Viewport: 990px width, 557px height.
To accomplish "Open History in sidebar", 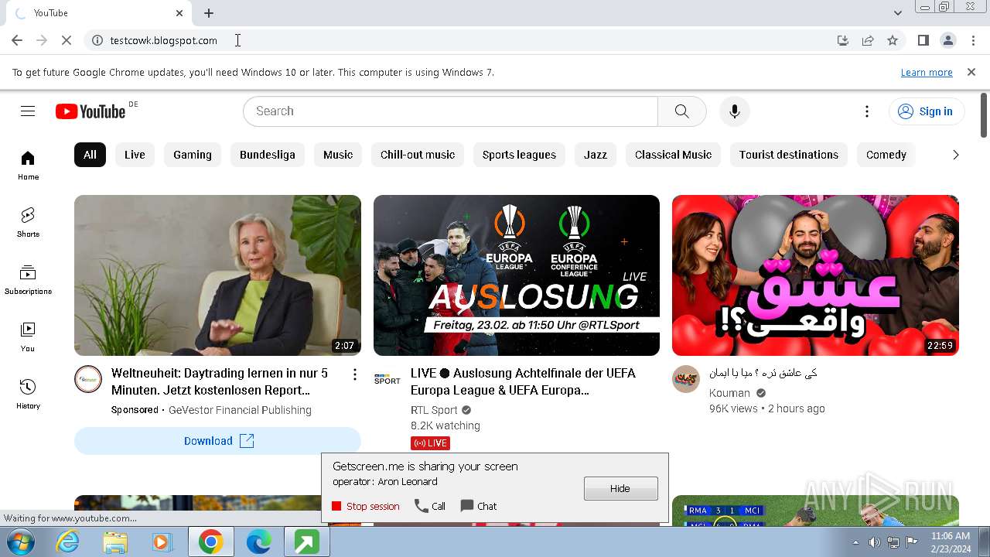I will click(28, 394).
